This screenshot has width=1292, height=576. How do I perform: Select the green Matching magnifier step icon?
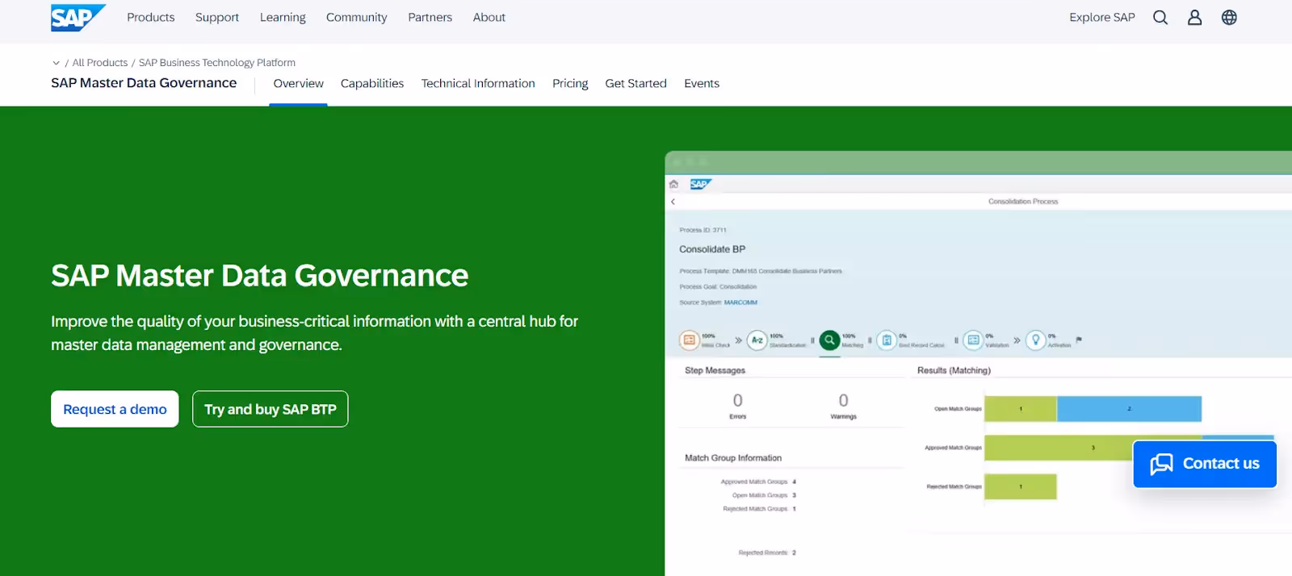(829, 340)
